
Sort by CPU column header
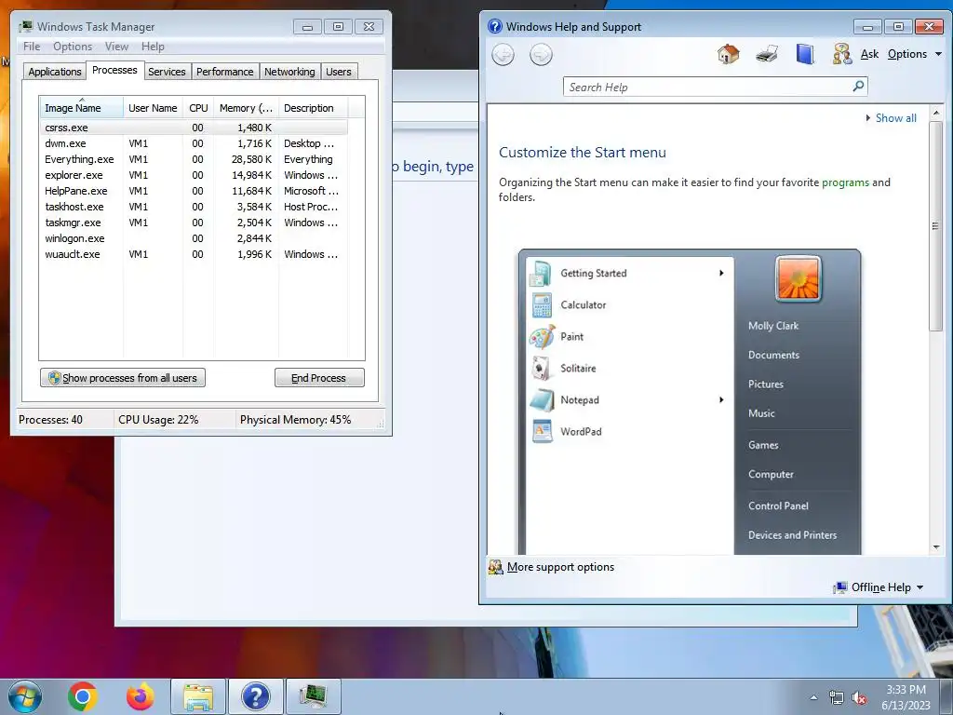(x=198, y=108)
